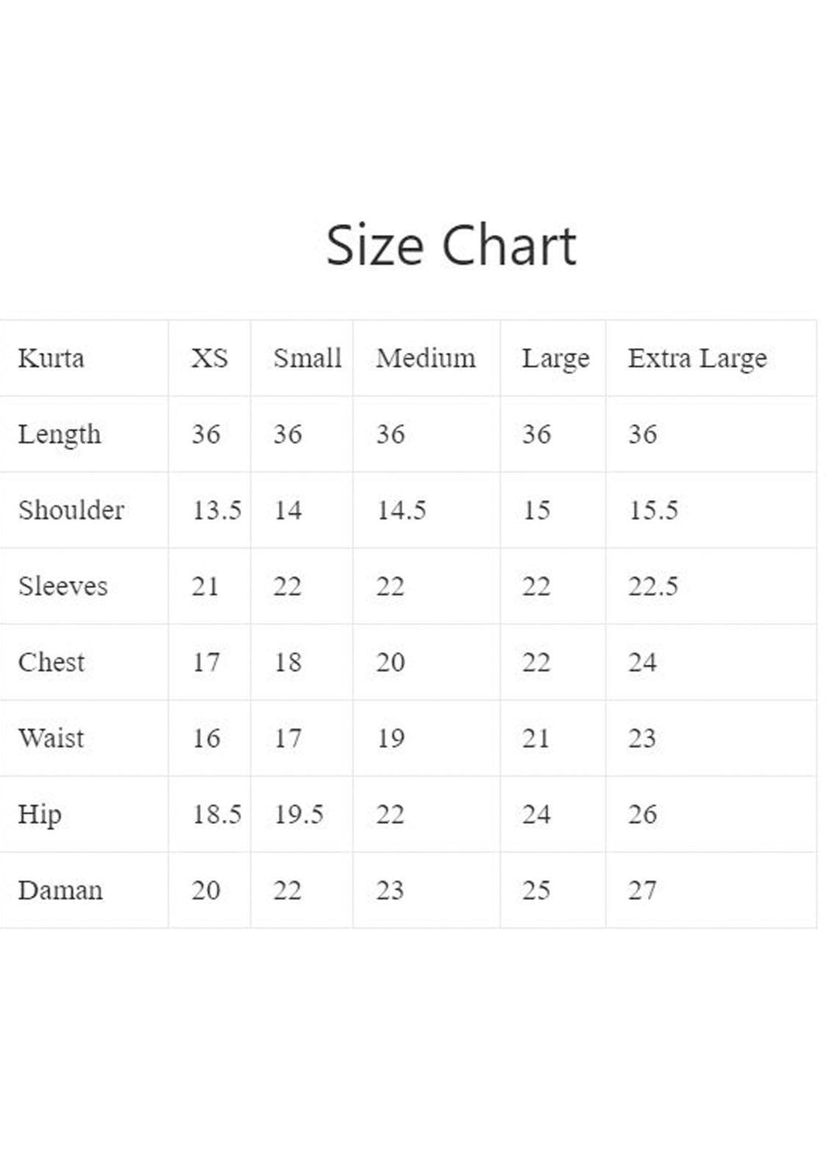Click the Size Chart heading
Image resolution: width=837 pixels, height=1165 pixels.
[450, 246]
